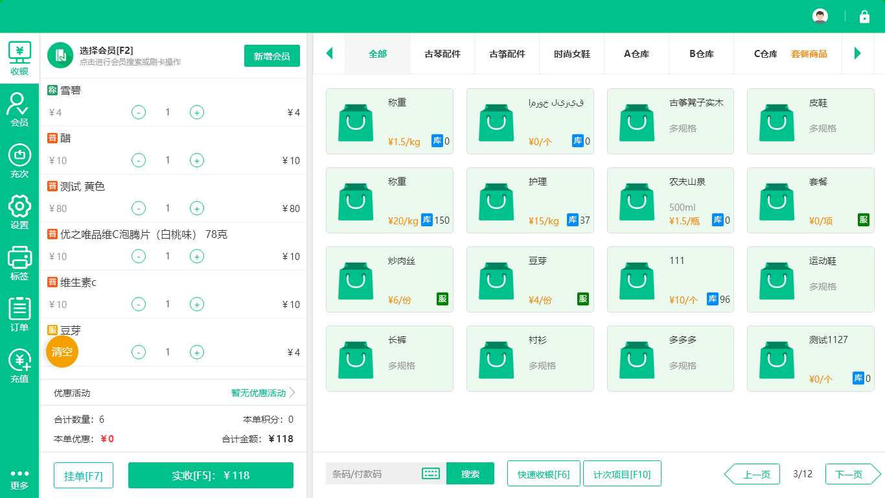
Task: Increase quantity of 醋
Action: tap(197, 160)
